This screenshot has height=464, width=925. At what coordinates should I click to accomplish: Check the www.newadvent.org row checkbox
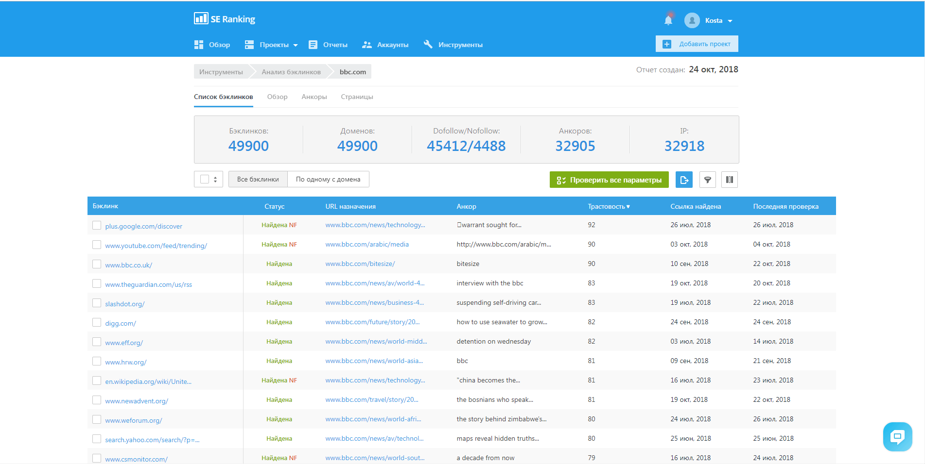point(97,400)
